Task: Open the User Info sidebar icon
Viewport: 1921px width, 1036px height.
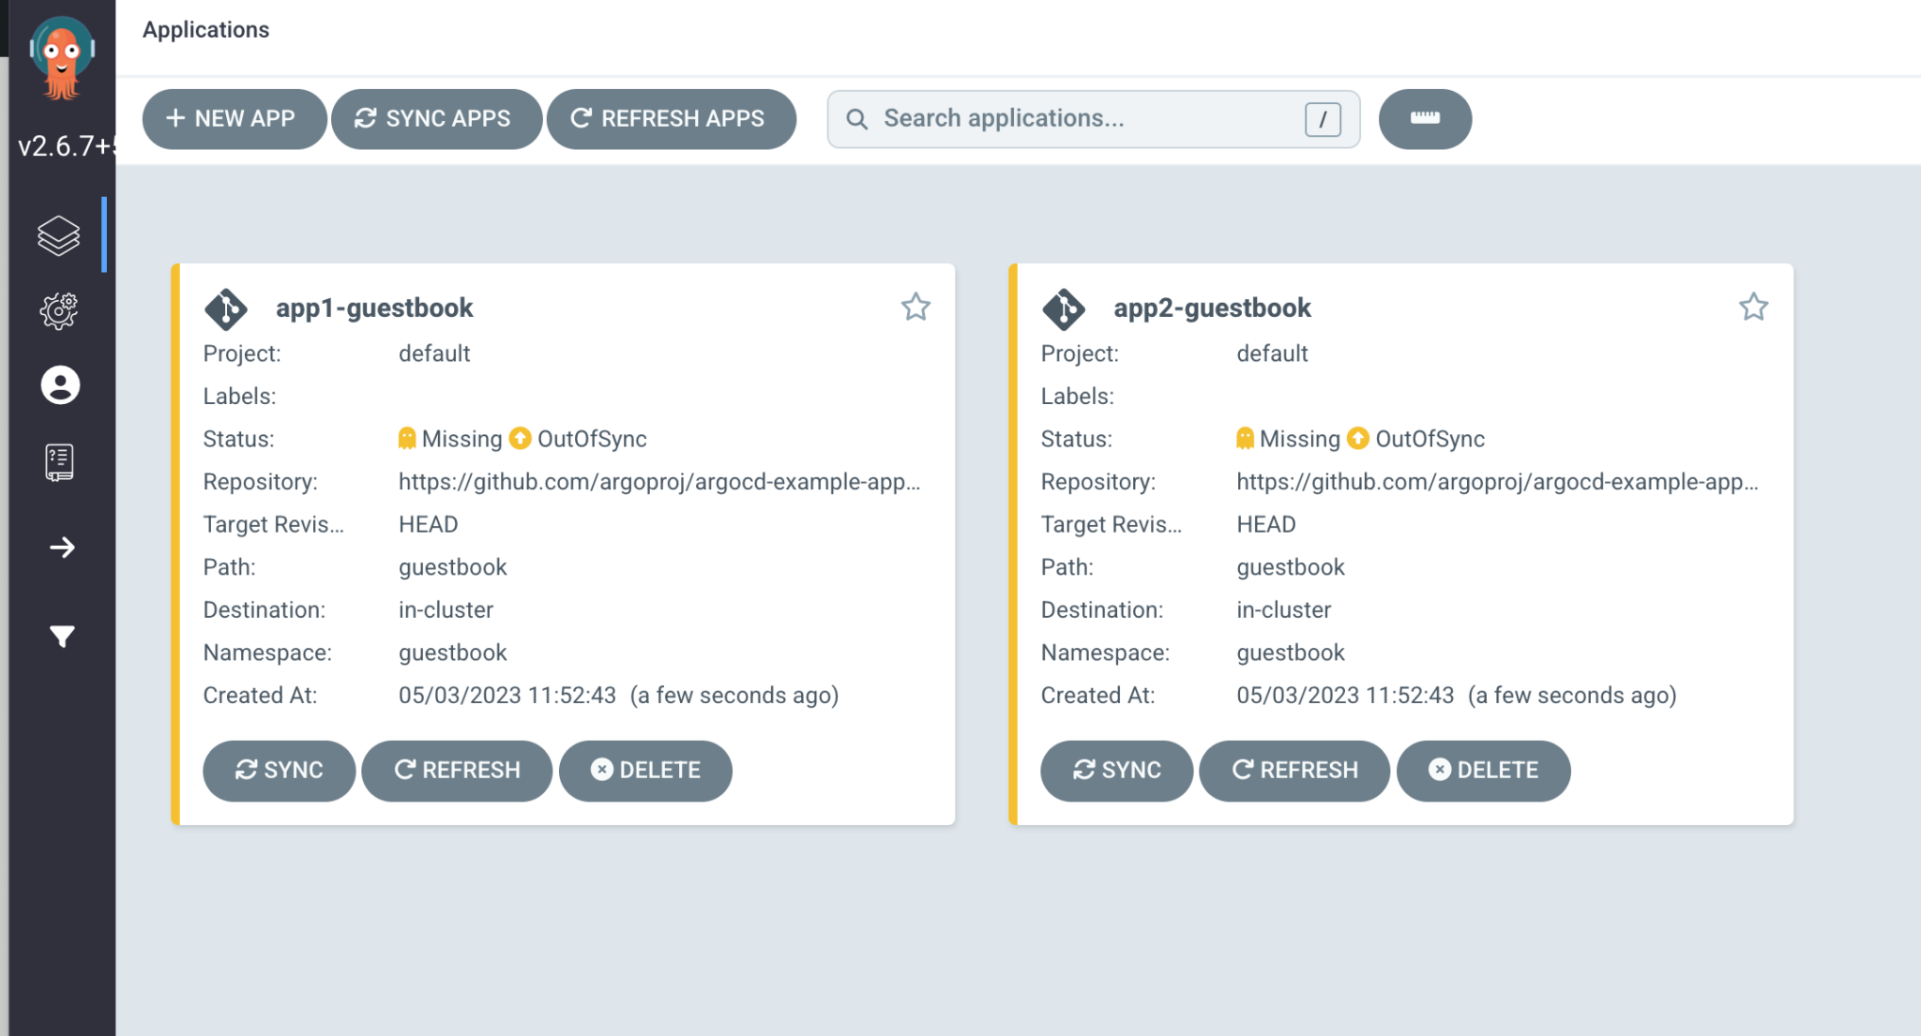Action: coord(59,384)
